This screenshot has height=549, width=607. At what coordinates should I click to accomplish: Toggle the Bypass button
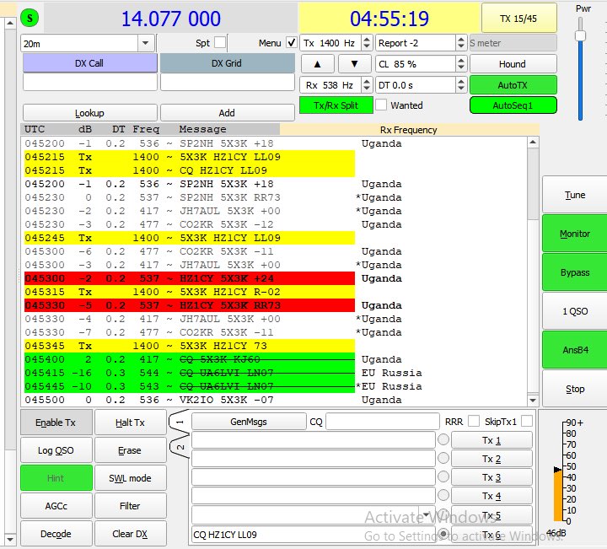575,272
